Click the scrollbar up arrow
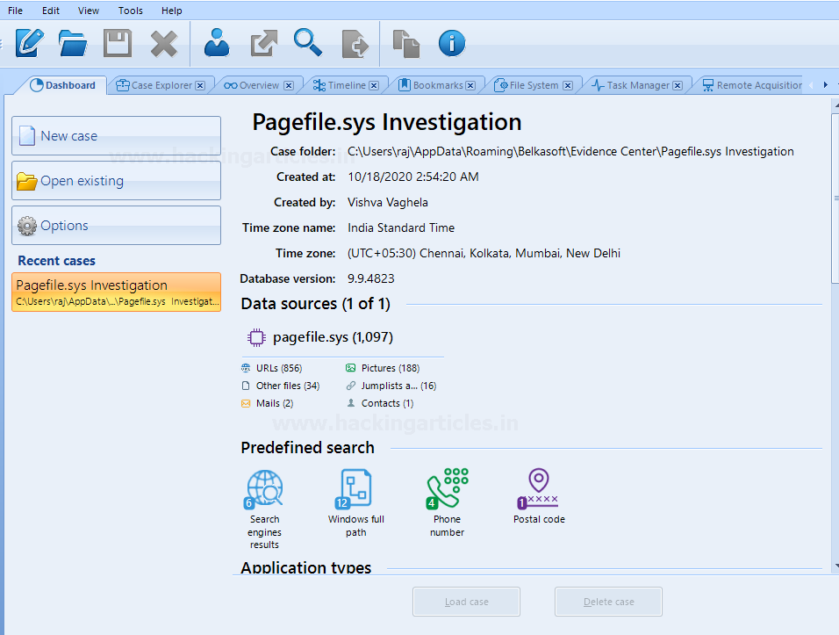This screenshot has width=839, height=635. [835, 106]
